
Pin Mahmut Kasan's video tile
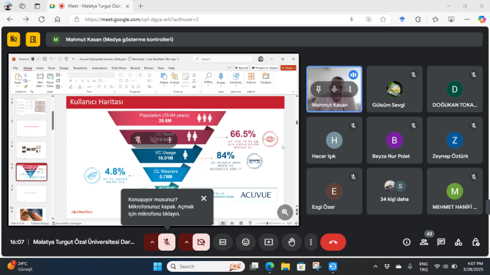[317, 89]
